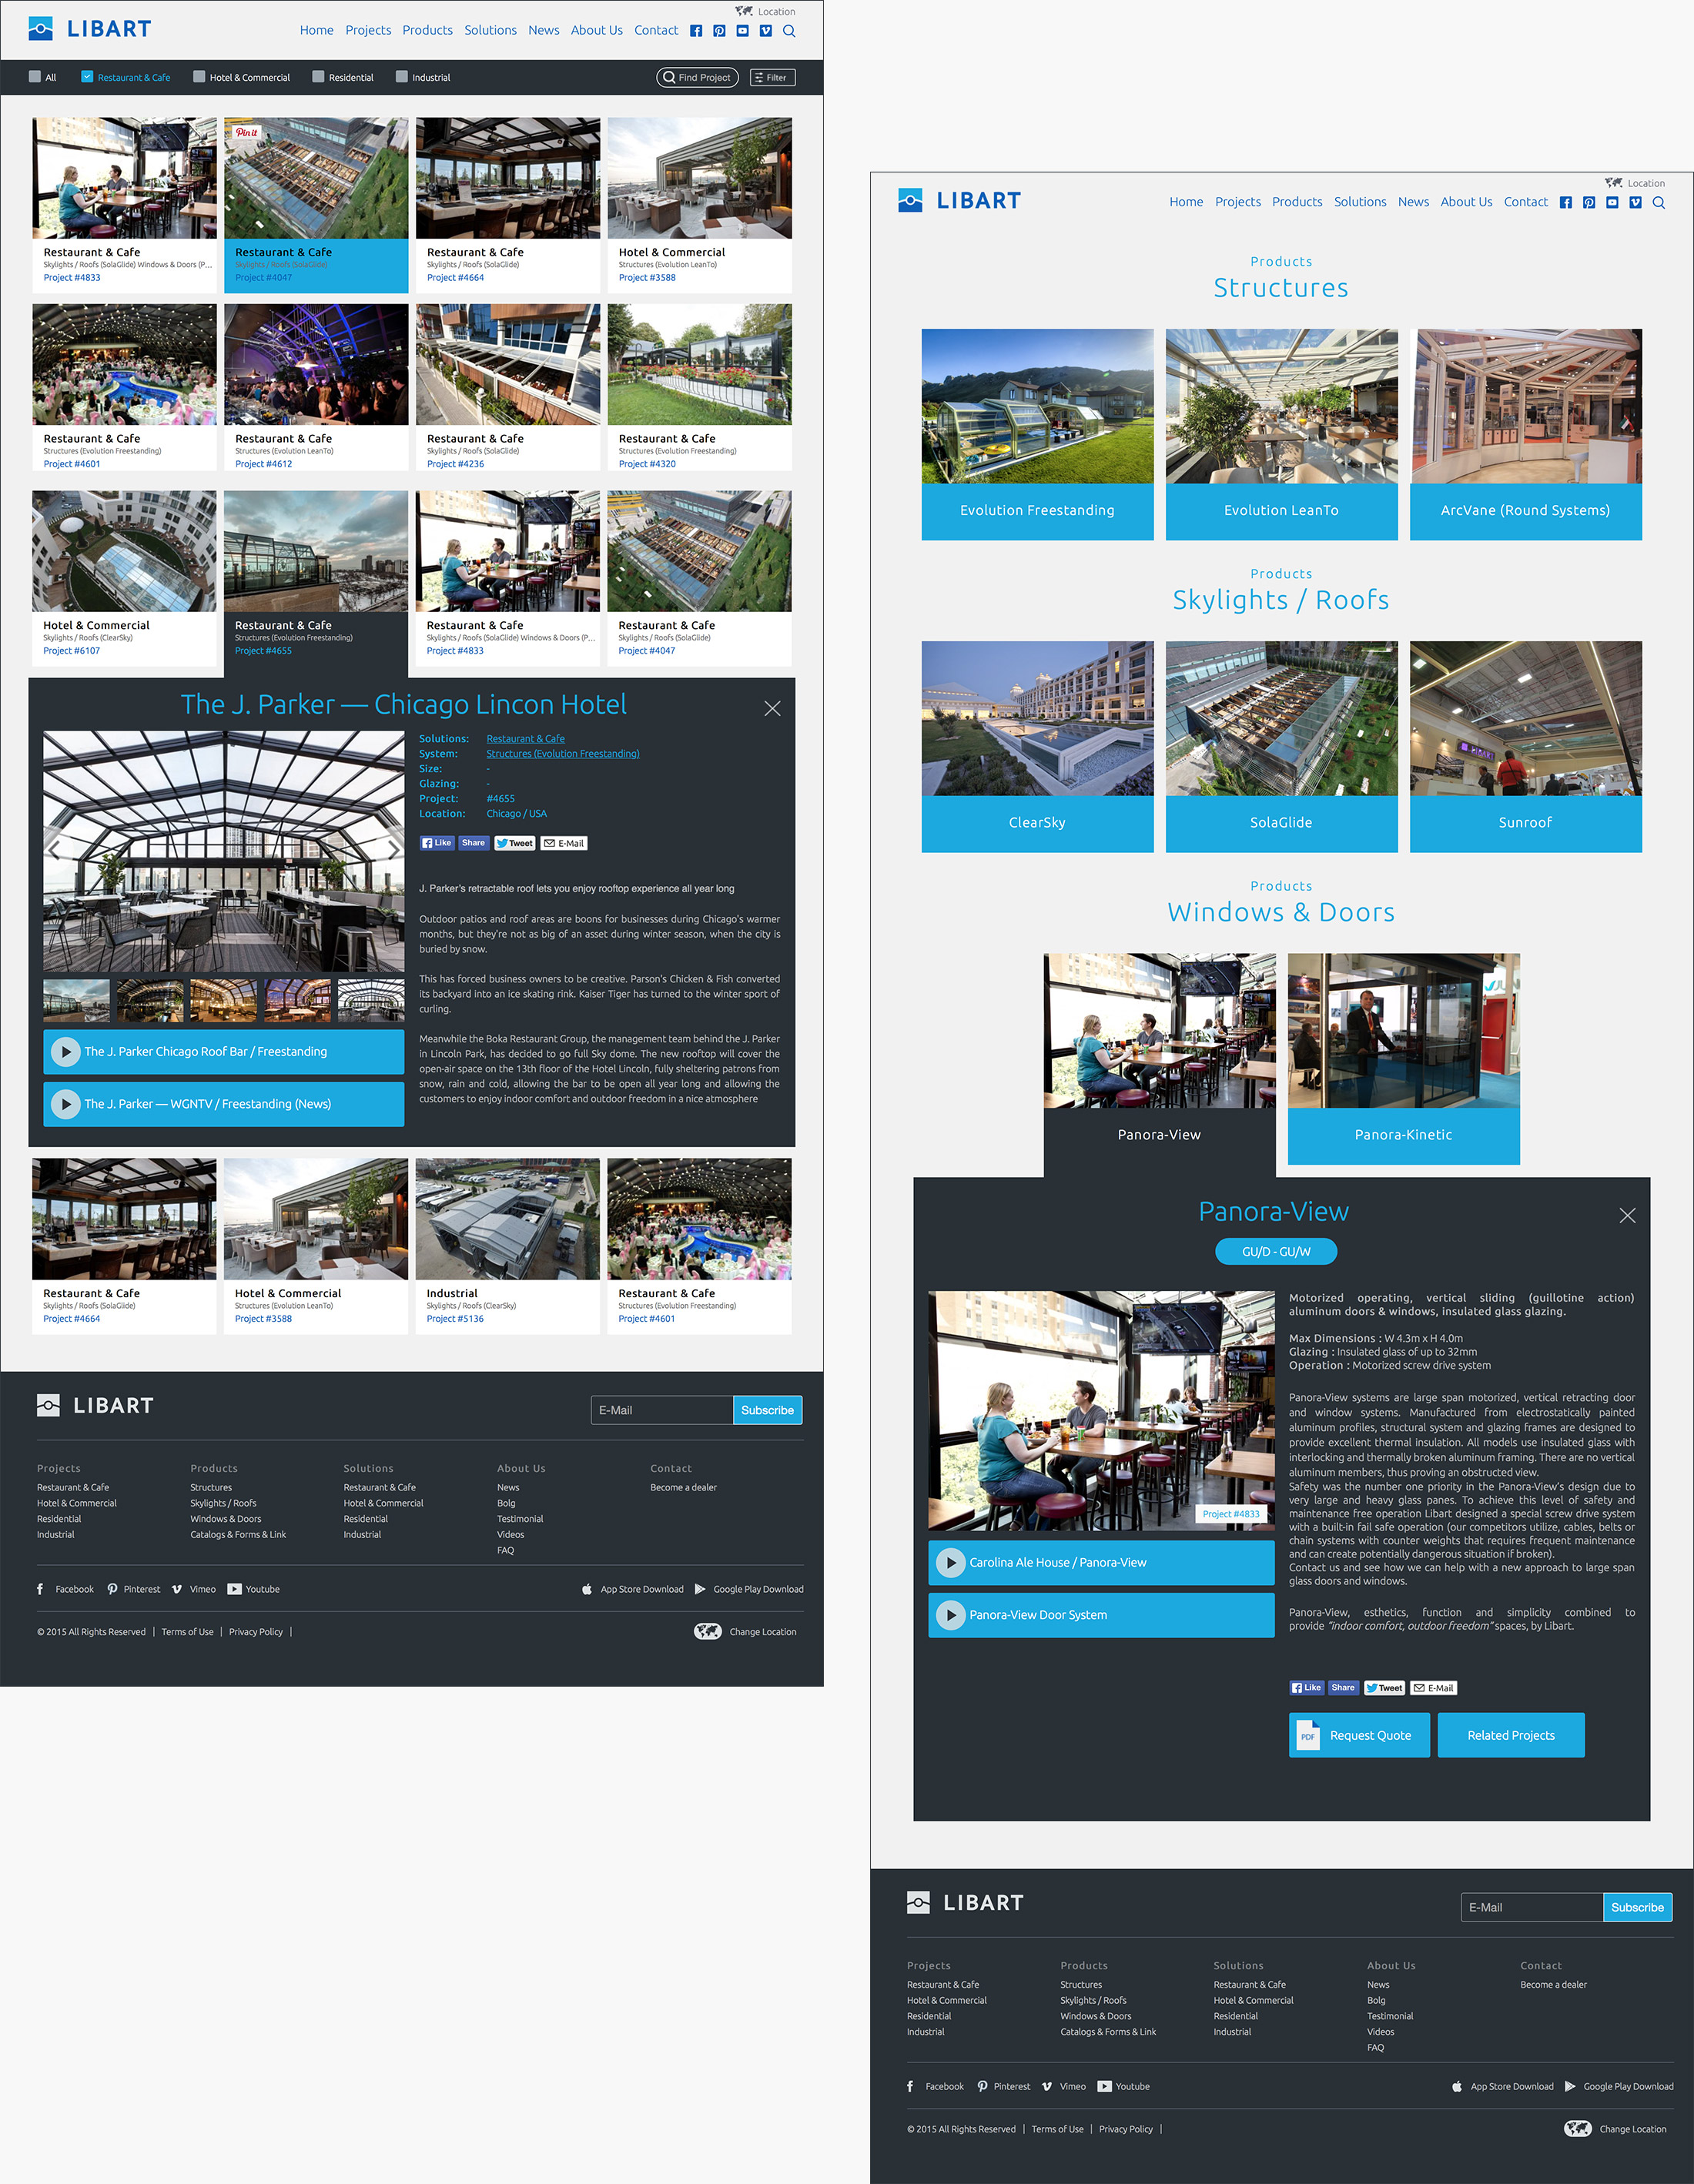Viewport: 1694px width, 2184px height.
Task: Click E-Mail field in right footer
Action: (1531, 1907)
